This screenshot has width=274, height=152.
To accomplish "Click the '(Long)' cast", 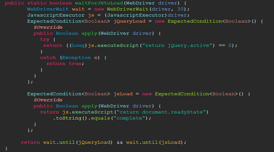I will click(x=78, y=46).
